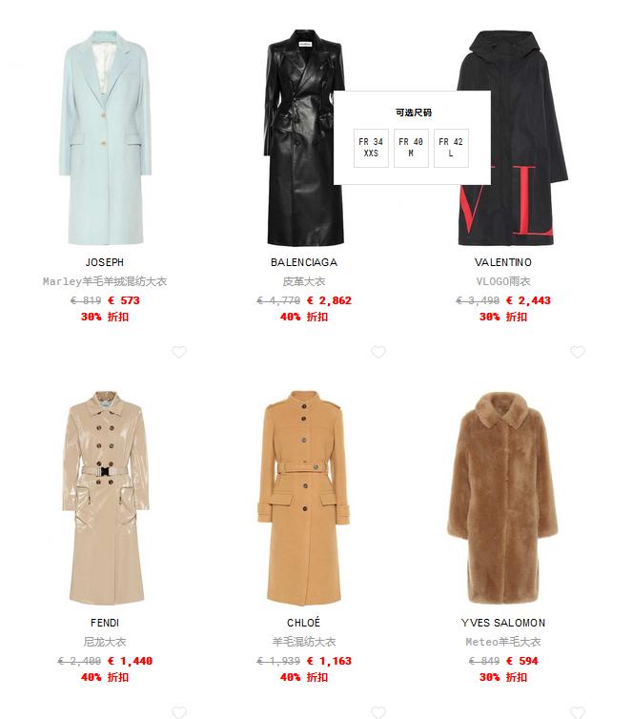Select size FR 34 XXS
Image resolution: width=632 pixels, height=719 pixels.
point(371,148)
